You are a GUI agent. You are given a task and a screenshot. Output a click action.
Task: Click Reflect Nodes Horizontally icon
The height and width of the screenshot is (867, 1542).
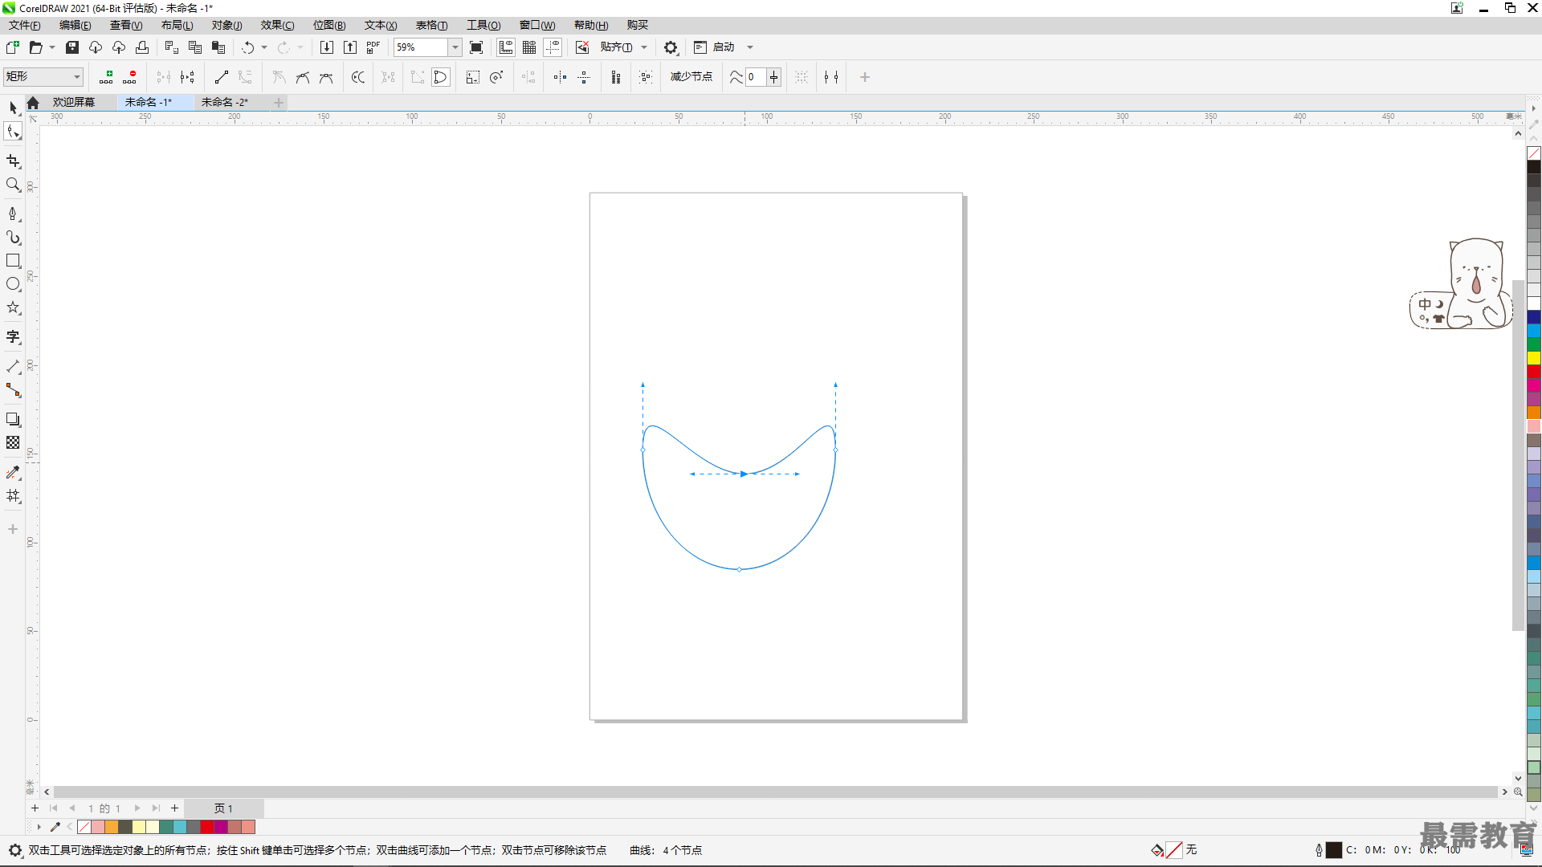tap(560, 77)
